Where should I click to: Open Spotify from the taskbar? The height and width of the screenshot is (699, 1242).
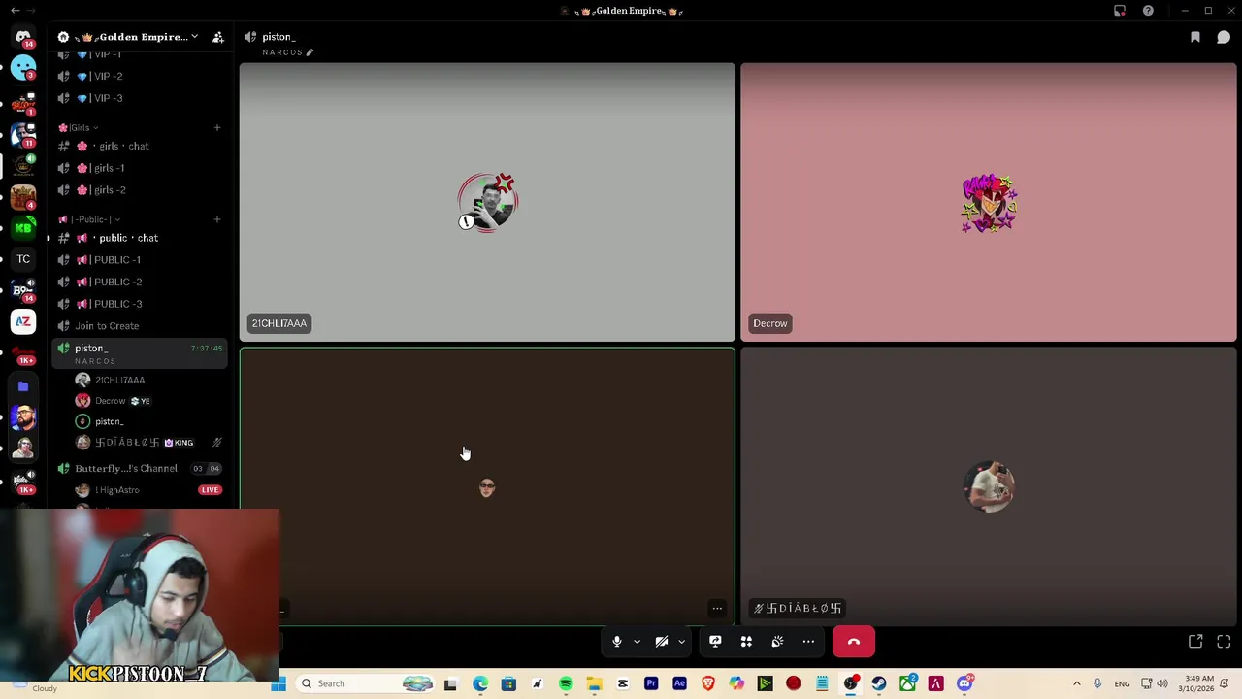[566, 683]
